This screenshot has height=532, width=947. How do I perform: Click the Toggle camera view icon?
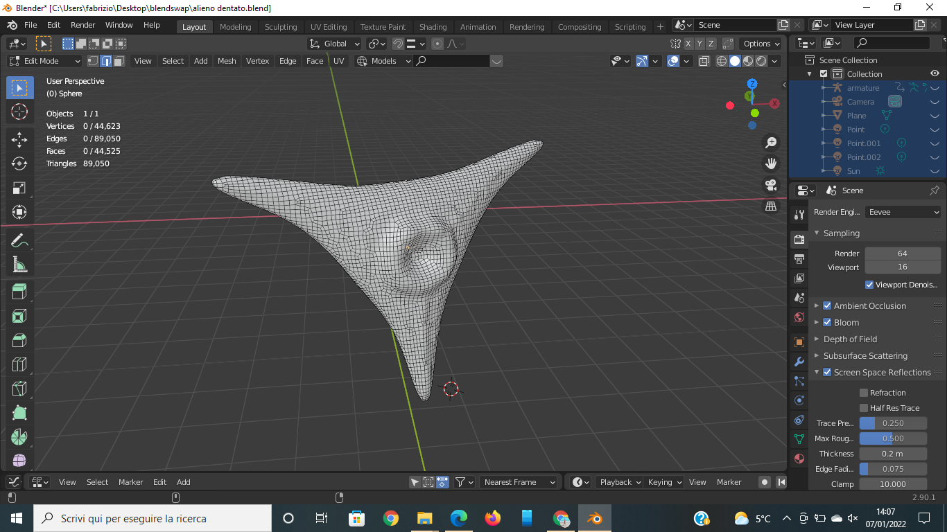click(x=771, y=185)
